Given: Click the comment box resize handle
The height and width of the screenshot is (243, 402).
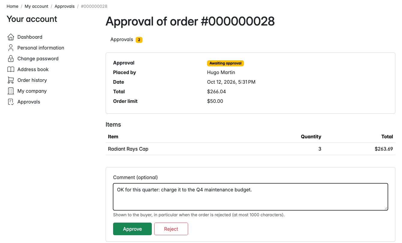Looking at the screenshot, I should click(385, 208).
